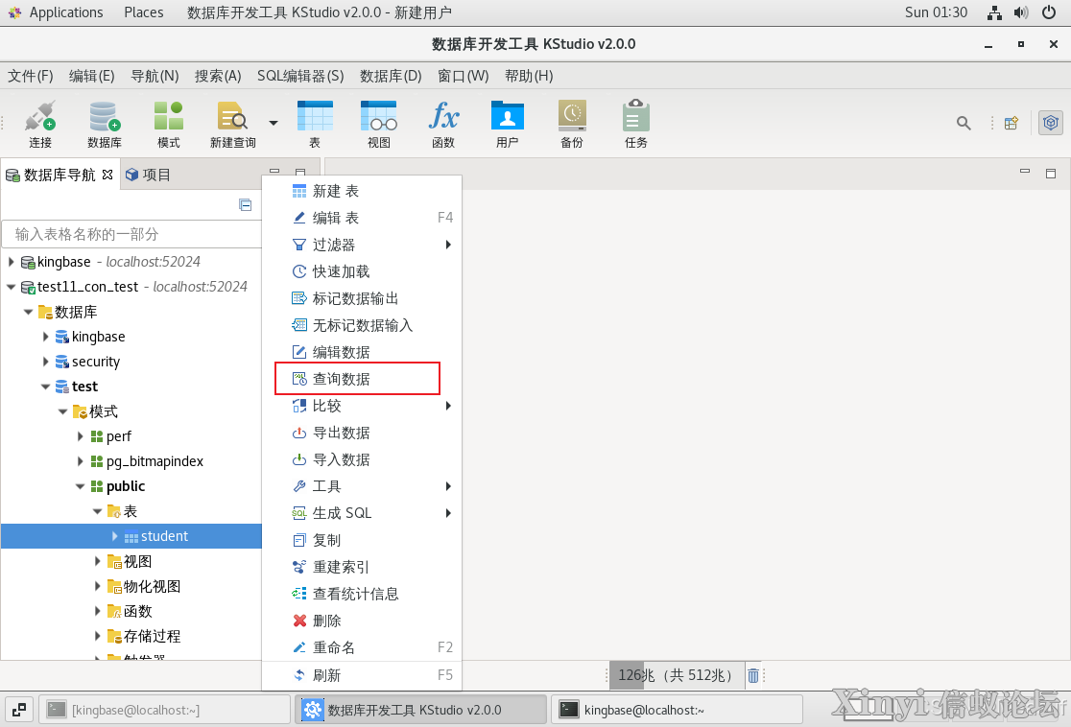This screenshot has width=1071, height=727.
Task: Open the 帮助(H) menu
Action: [529, 76]
